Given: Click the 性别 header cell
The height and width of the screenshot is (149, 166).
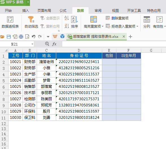Looking at the screenshot, I should (x=109, y=55).
